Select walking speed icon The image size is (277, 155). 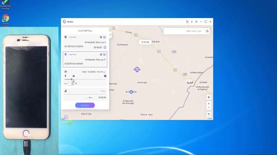click(65, 76)
